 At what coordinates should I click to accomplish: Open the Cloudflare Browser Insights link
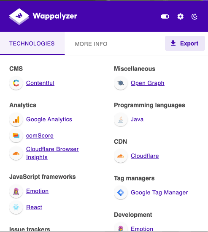click(x=52, y=153)
